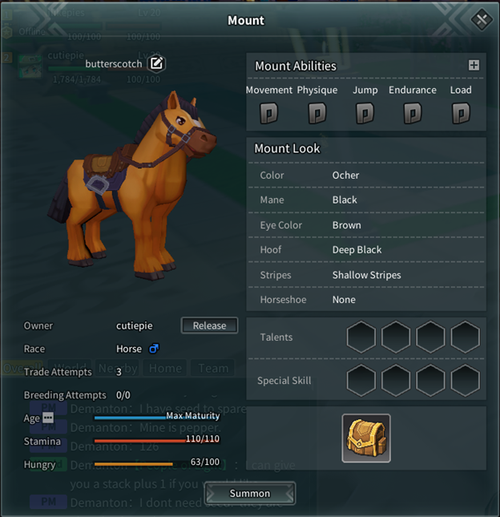Click the Age details ellipsis icon
The height and width of the screenshot is (517, 500).
coord(48,418)
